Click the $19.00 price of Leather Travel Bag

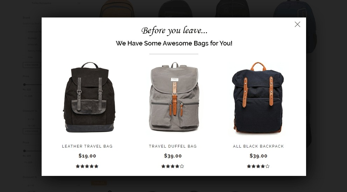tap(87, 156)
